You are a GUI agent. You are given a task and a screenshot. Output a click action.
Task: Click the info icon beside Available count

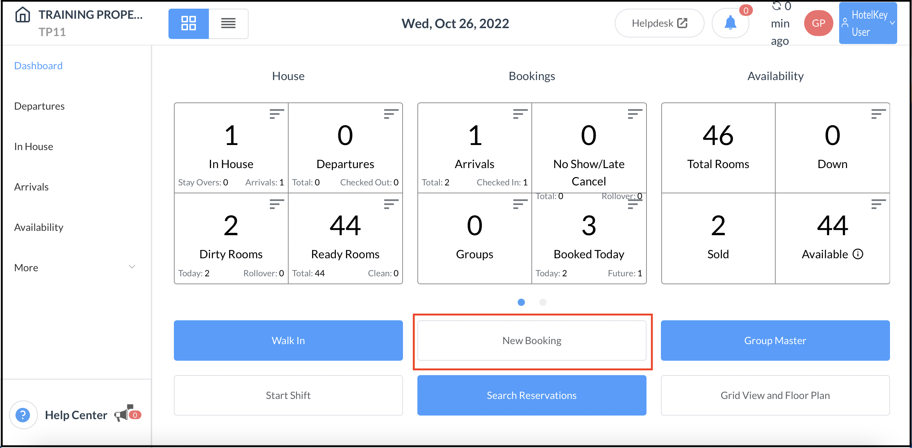tap(859, 254)
